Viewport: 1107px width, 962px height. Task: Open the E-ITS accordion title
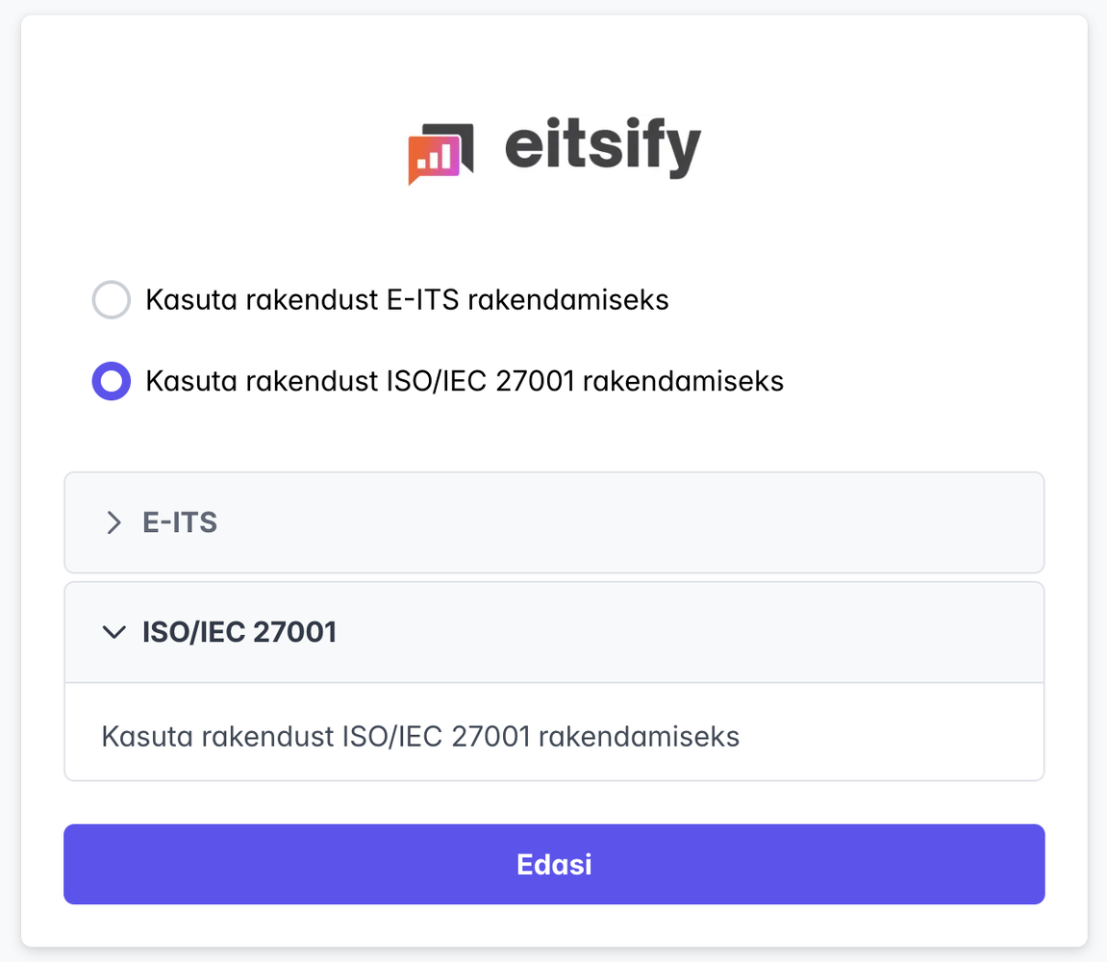pos(180,522)
